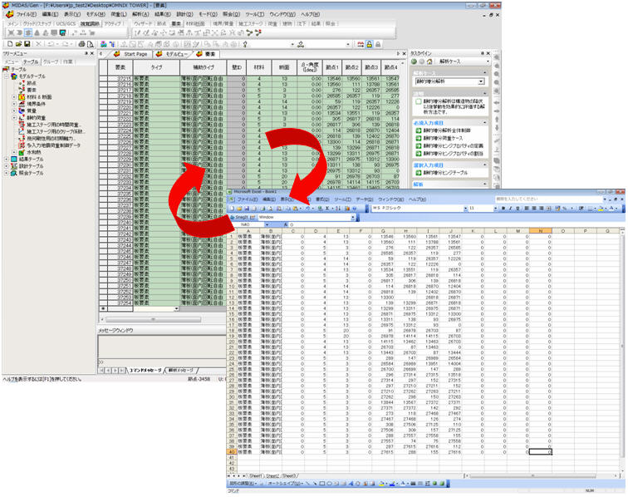
Task: Switch to the Start Page tab
Action: tap(131, 54)
